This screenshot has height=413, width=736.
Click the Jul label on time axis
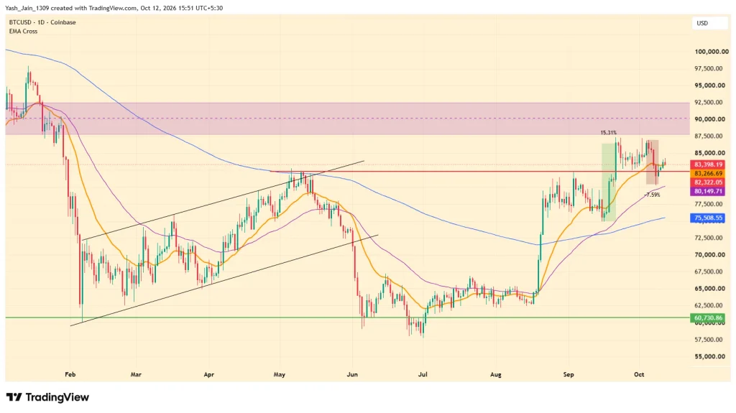[423, 374]
